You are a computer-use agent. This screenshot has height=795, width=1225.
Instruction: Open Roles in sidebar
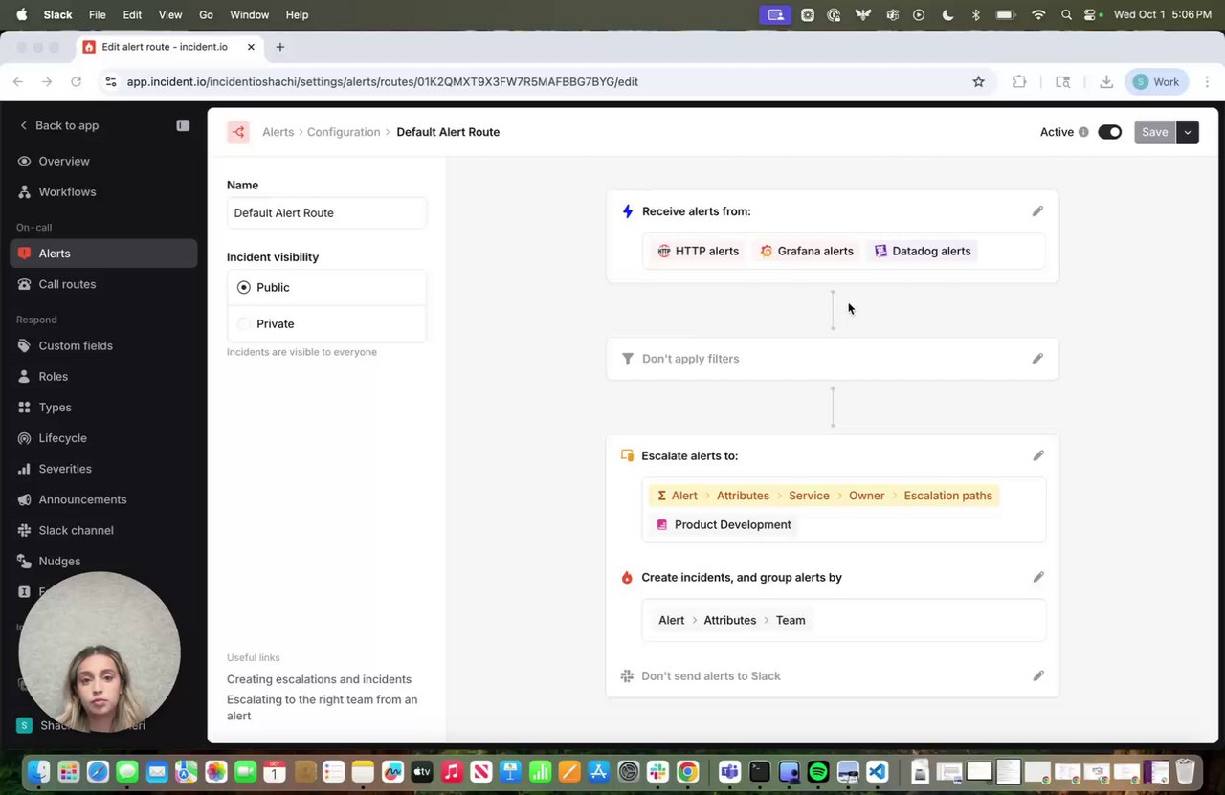(103, 376)
